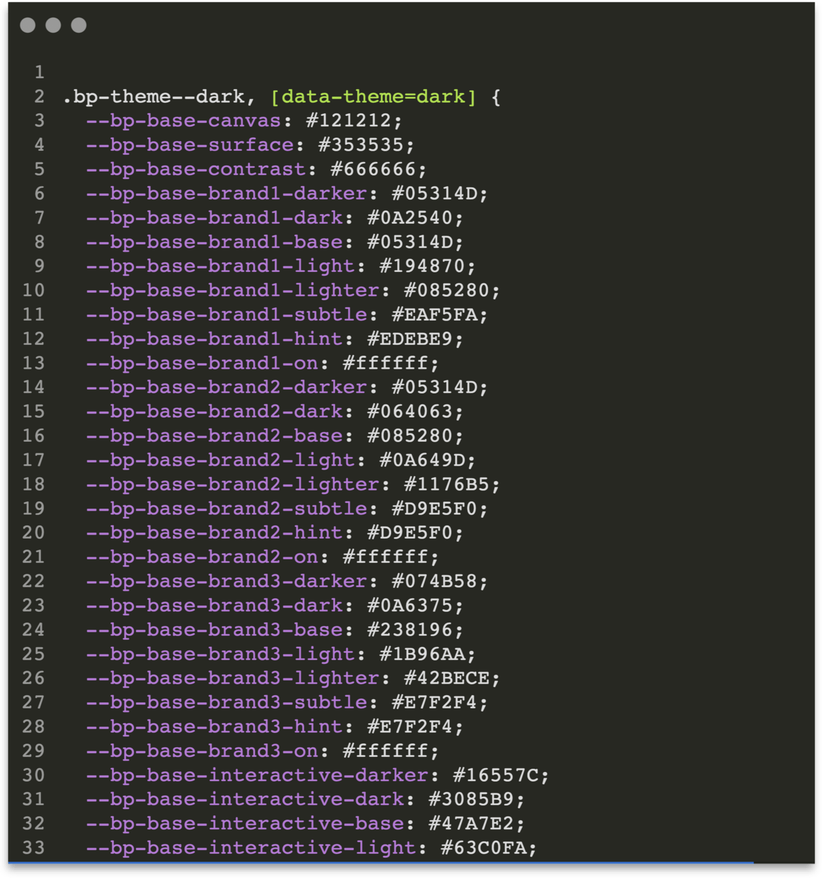The image size is (823, 878).
Task: Select the #238196 hex value
Action: click(410, 630)
